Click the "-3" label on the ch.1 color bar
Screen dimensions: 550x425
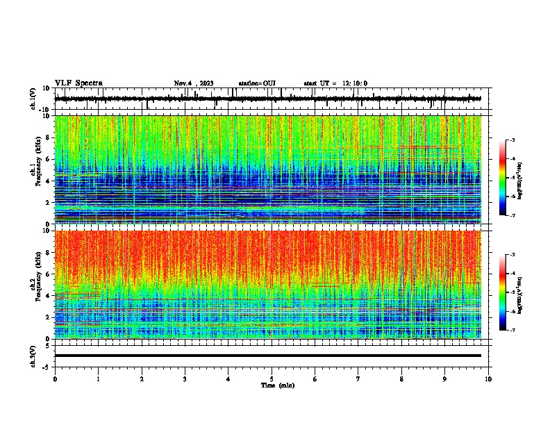tap(512, 140)
